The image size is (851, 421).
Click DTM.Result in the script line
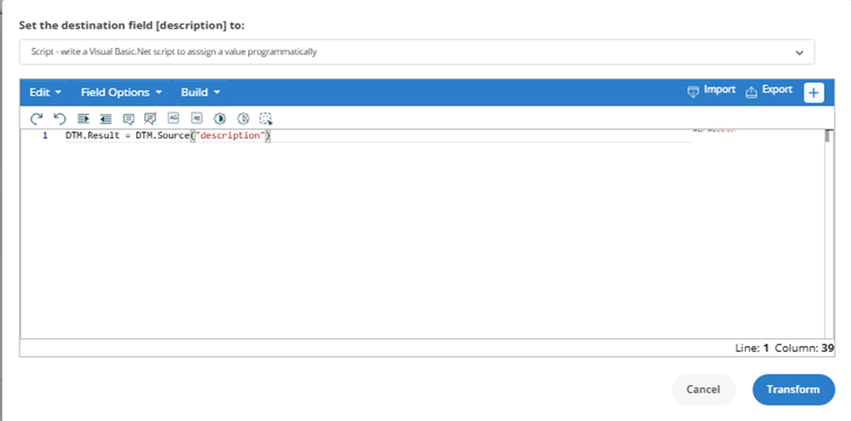tap(92, 136)
